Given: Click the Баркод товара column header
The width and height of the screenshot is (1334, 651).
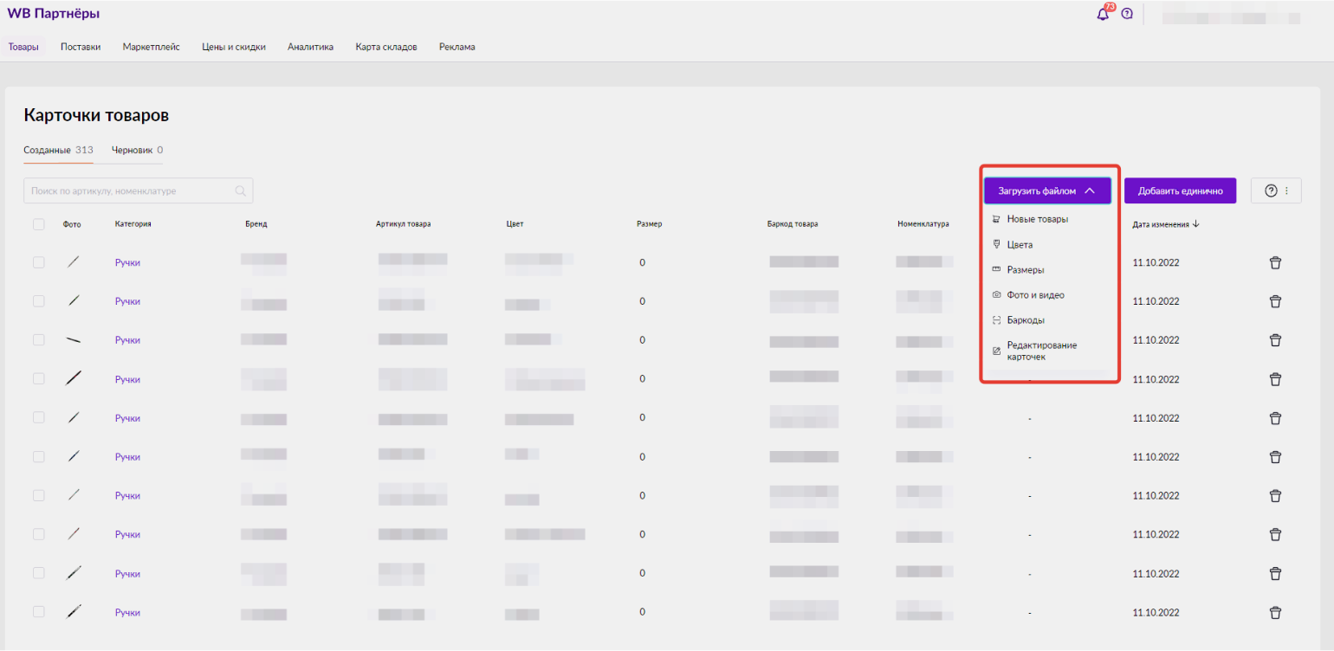Looking at the screenshot, I should (x=793, y=224).
